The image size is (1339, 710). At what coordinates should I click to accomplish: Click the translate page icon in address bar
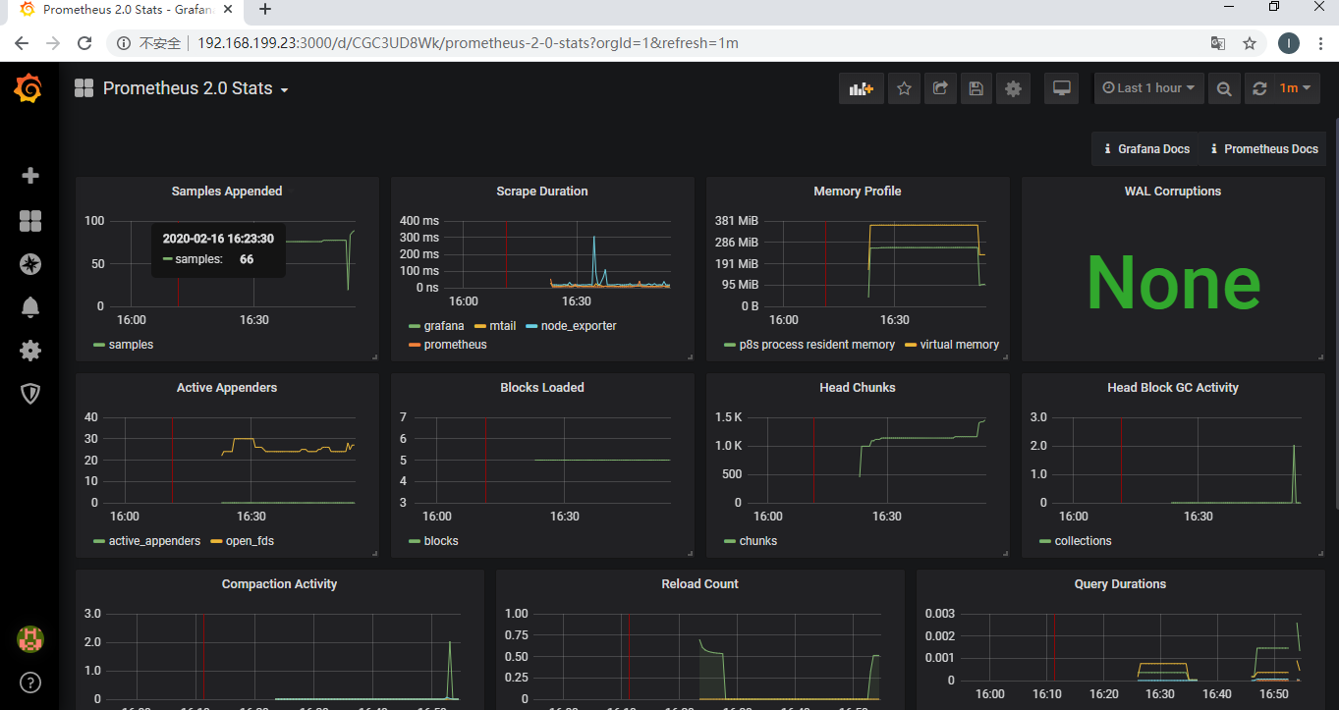click(1218, 43)
